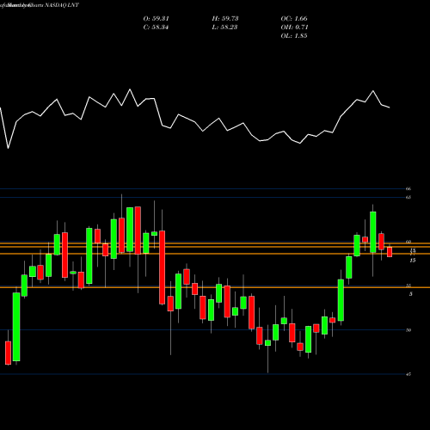Click the last red candle at chart's right end
430x430 pixels.
point(390,252)
